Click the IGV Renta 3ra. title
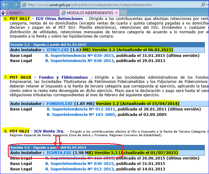This screenshot has width=209, height=174. (49, 131)
